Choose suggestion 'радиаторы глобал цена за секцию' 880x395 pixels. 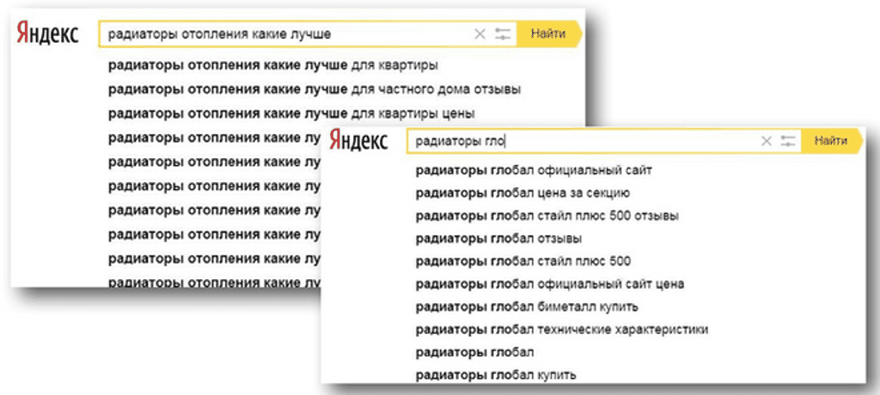522,193
